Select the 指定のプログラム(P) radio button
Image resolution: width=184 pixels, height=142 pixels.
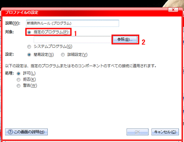coord(29,32)
